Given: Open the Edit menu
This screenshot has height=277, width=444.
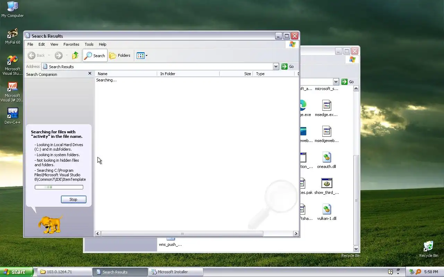Looking at the screenshot, I should (x=42, y=44).
